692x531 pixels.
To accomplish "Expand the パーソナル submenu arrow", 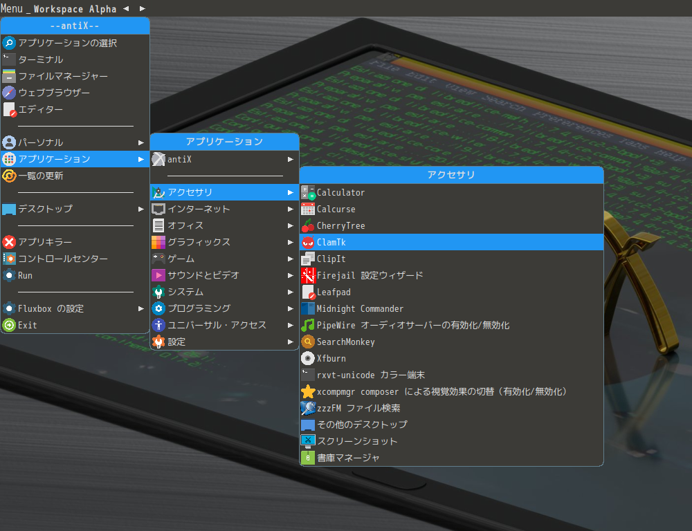I will point(140,142).
